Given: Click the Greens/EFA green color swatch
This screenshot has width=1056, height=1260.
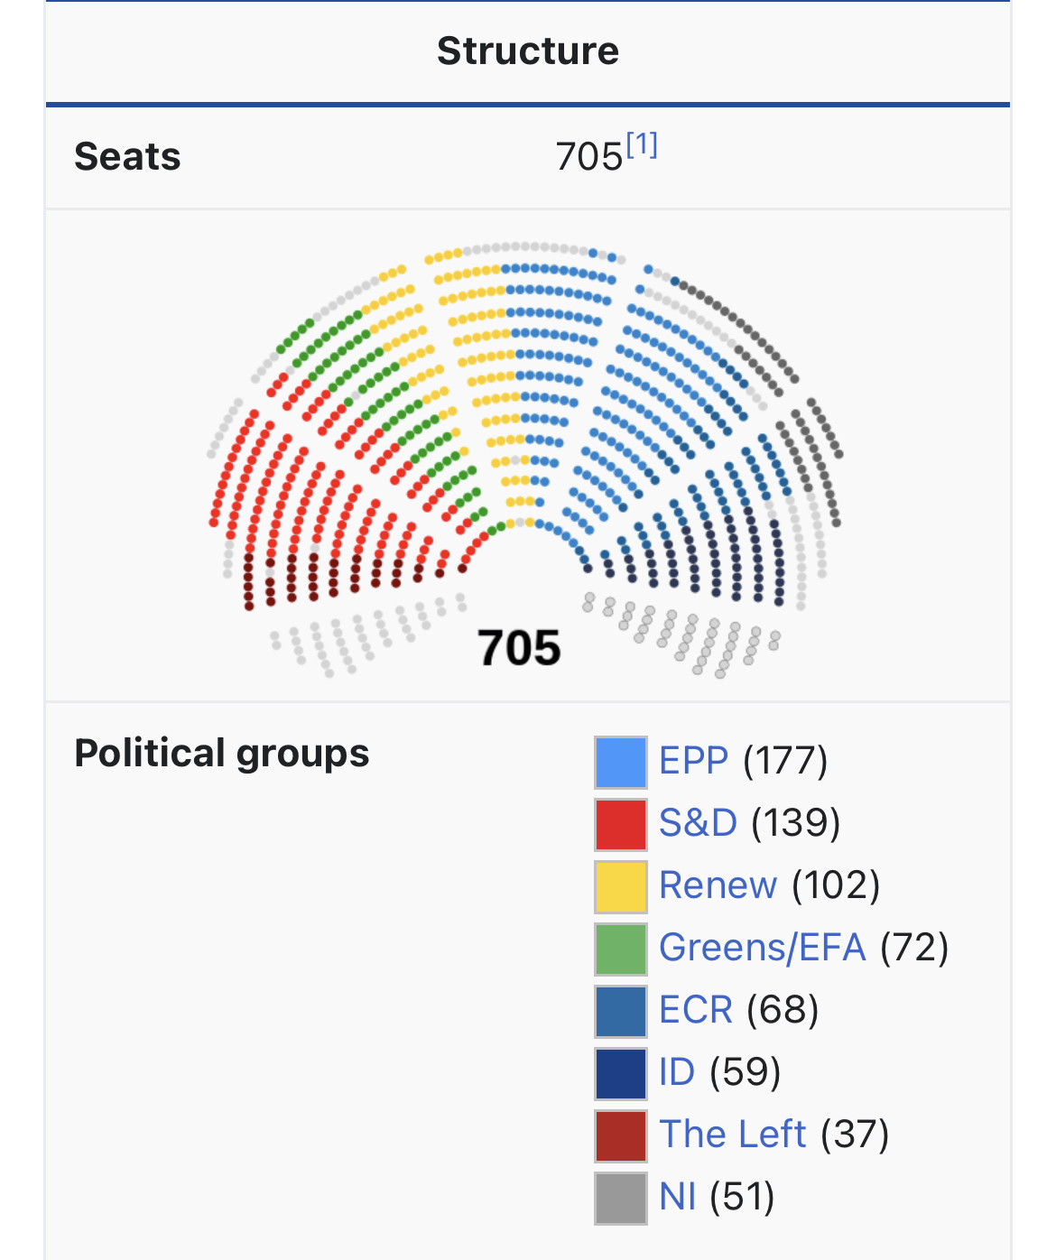Looking at the screenshot, I should point(620,949).
